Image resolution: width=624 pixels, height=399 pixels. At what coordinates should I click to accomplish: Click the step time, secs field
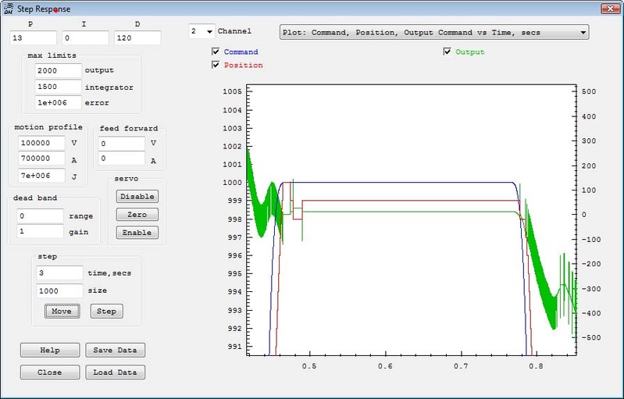[x=59, y=273]
